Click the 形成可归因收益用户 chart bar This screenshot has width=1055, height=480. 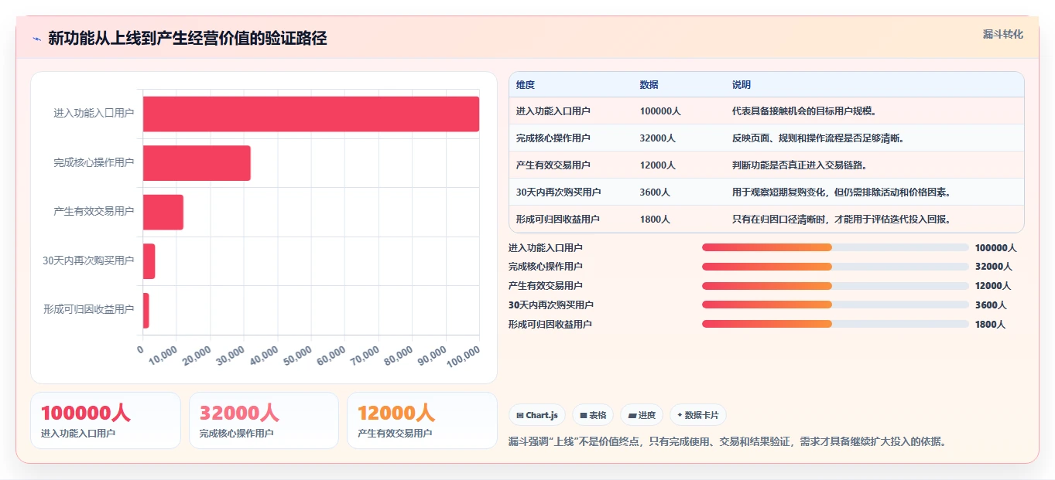pyautogui.click(x=146, y=310)
